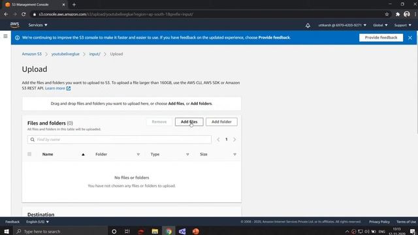Click the taskbar search box
The image size is (418, 235).
point(61,231)
